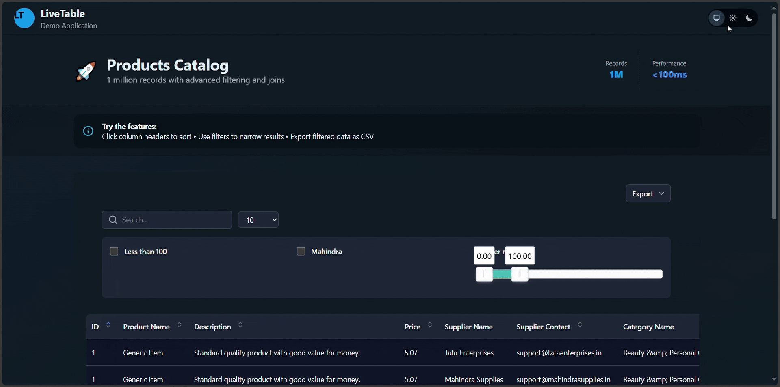This screenshot has width=780, height=387.
Task: Sort by ID using sort arrows
Action: pos(108,325)
